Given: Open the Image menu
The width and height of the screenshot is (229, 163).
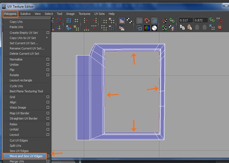Looking at the screenshot, I should pyautogui.click(x=70, y=14).
